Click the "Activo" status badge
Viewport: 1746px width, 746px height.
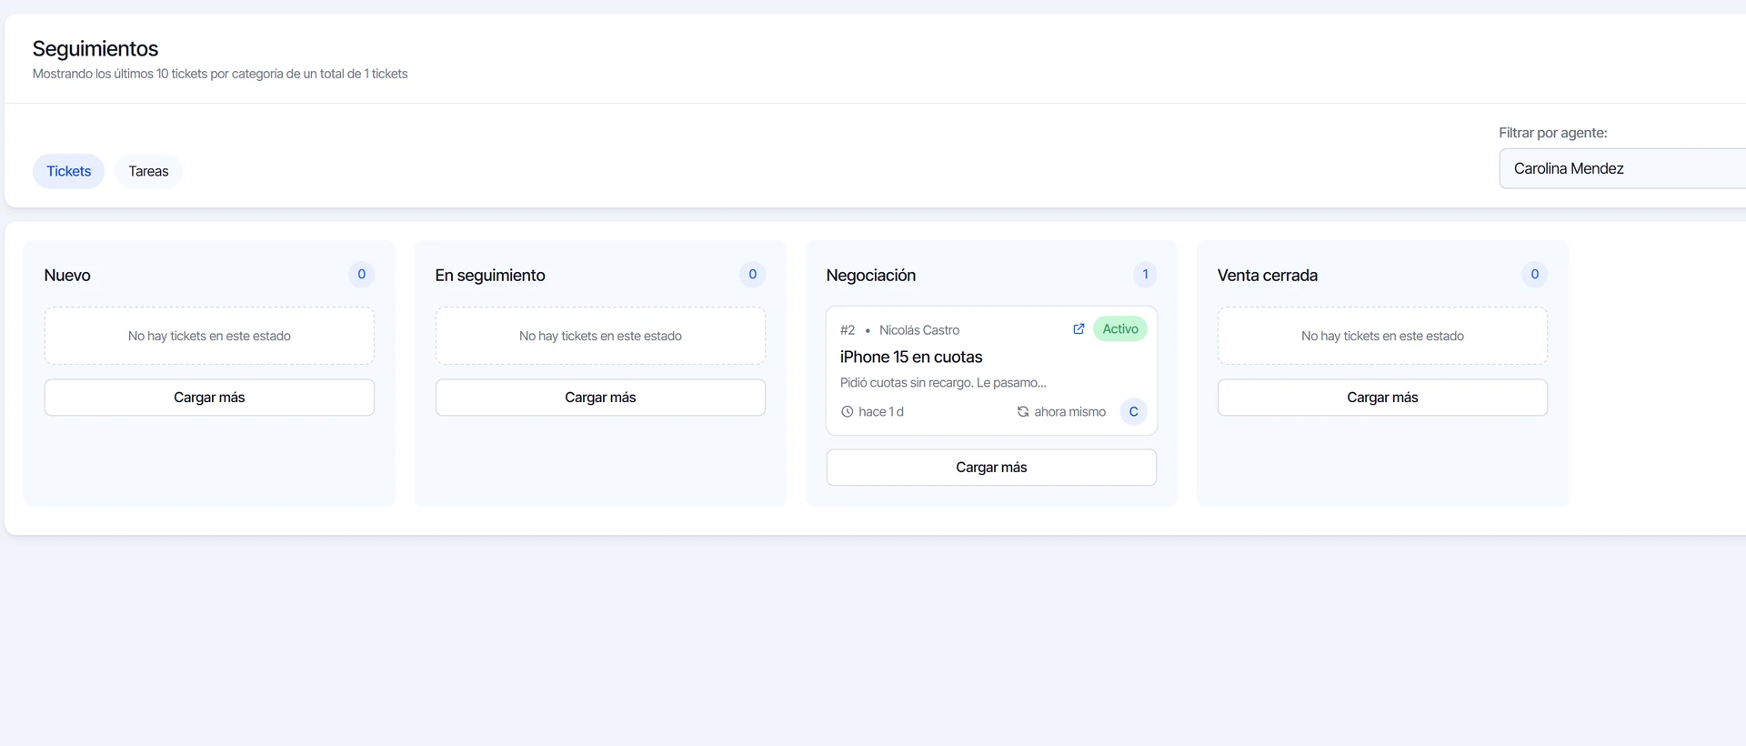[x=1120, y=329]
